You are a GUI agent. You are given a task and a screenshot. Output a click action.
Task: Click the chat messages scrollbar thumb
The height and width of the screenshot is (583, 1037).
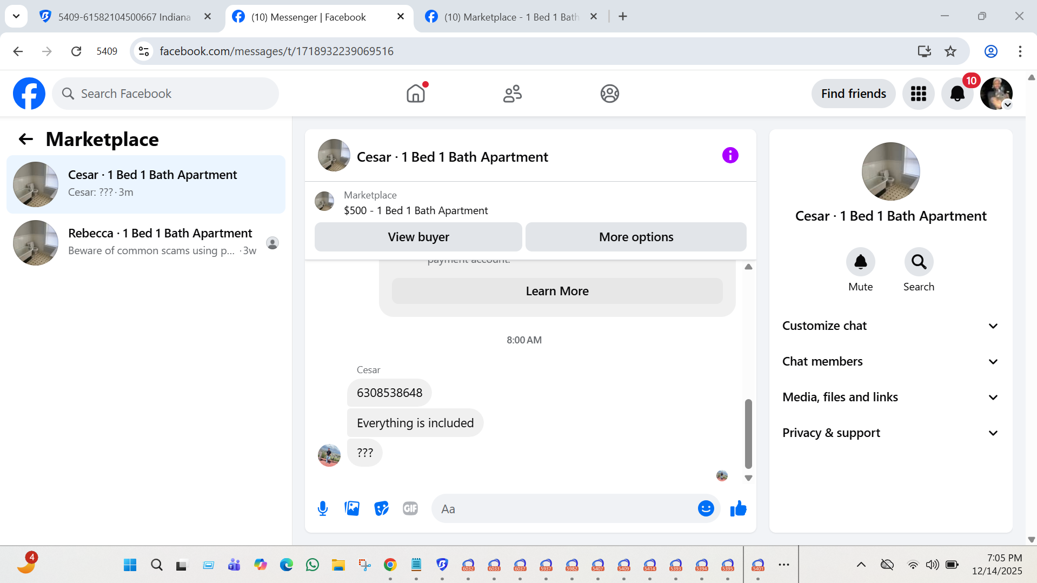point(748,434)
